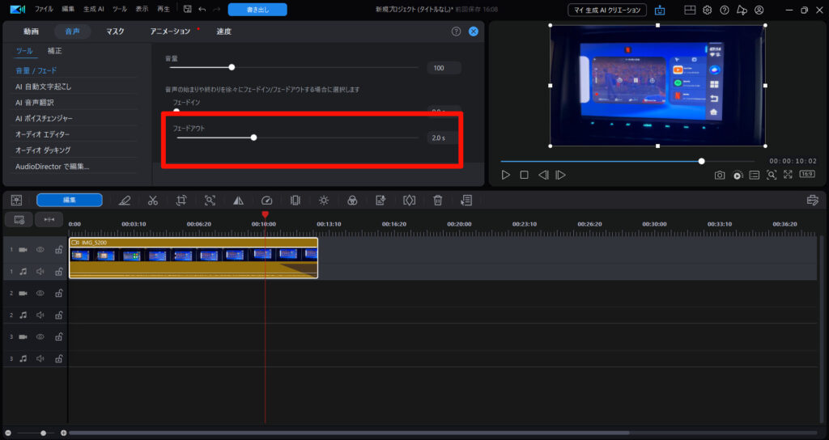Mute audio track 1 with the speaker icon

click(40, 272)
